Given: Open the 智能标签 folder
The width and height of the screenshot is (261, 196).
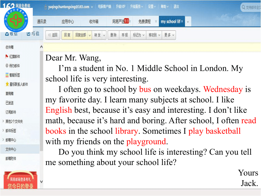Looking at the screenshot, I should [x=15, y=75].
